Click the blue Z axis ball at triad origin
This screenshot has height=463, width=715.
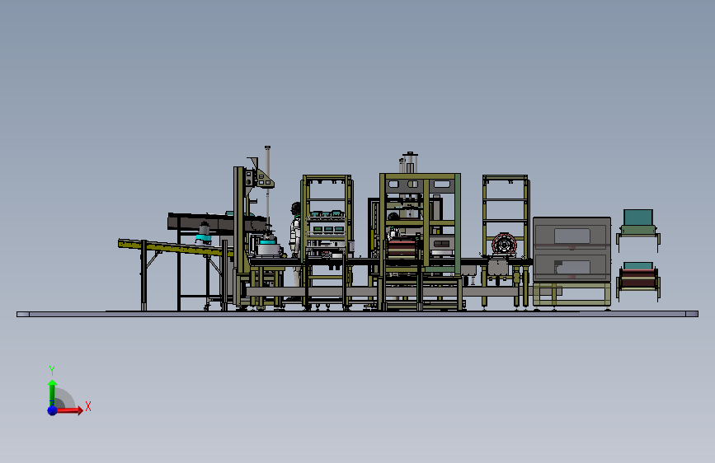click(52, 410)
